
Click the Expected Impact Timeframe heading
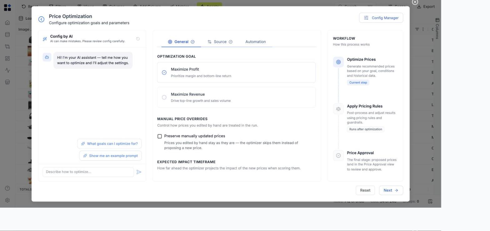(186, 162)
